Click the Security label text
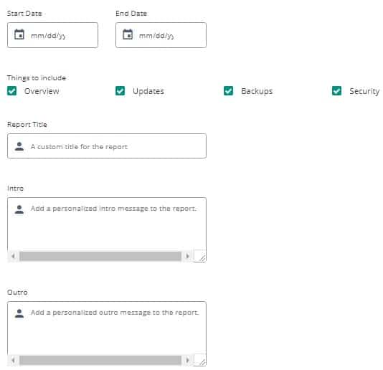 [364, 91]
